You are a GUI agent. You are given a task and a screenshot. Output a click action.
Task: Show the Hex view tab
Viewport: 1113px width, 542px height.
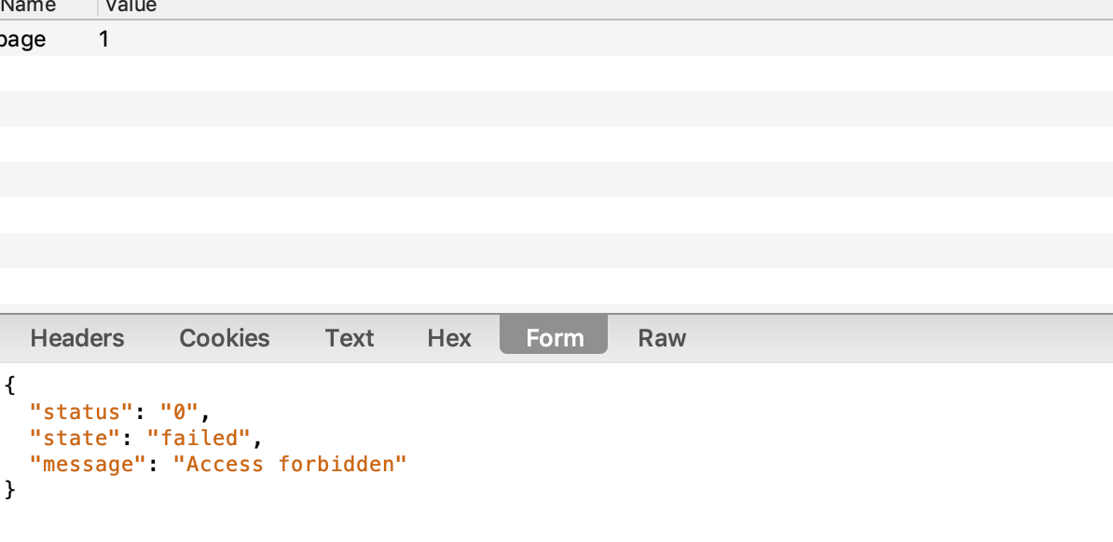coord(449,338)
